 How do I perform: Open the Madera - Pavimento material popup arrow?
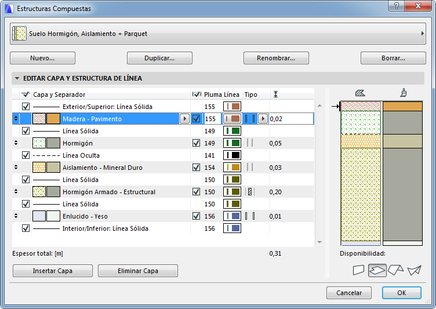tap(184, 119)
